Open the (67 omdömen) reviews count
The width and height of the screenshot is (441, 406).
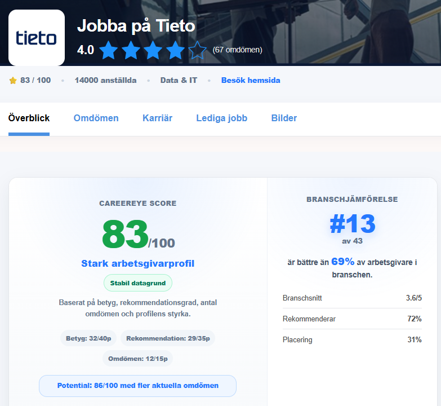[237, 50]
